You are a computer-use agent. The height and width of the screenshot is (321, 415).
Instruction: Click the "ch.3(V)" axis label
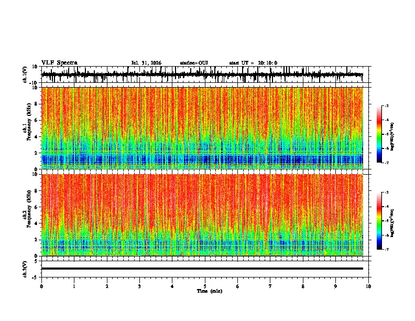[x=25, y=269]
